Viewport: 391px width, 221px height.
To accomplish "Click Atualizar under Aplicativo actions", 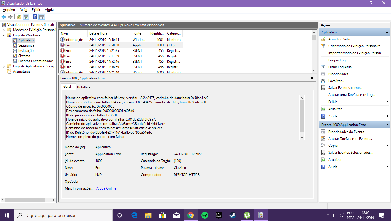I will pos(335,109).
